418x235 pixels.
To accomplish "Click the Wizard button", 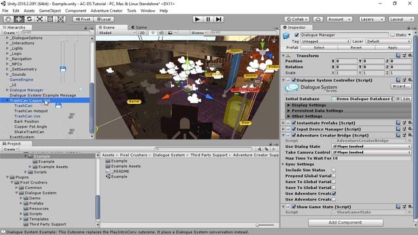I will [401, 86].
